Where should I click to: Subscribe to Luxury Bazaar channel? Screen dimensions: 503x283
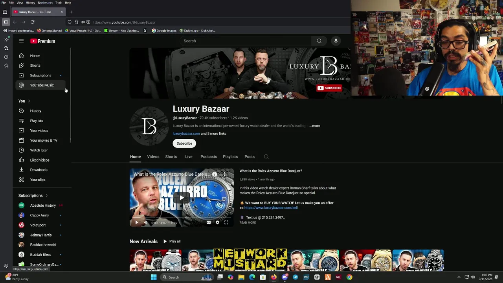(x=184, y=143)
